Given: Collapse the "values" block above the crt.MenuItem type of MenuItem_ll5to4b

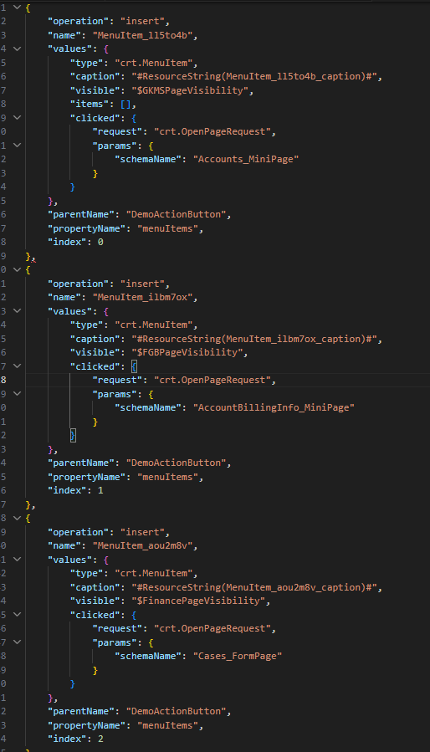Looking at the screenshot, I should click(x=18, y=49).
